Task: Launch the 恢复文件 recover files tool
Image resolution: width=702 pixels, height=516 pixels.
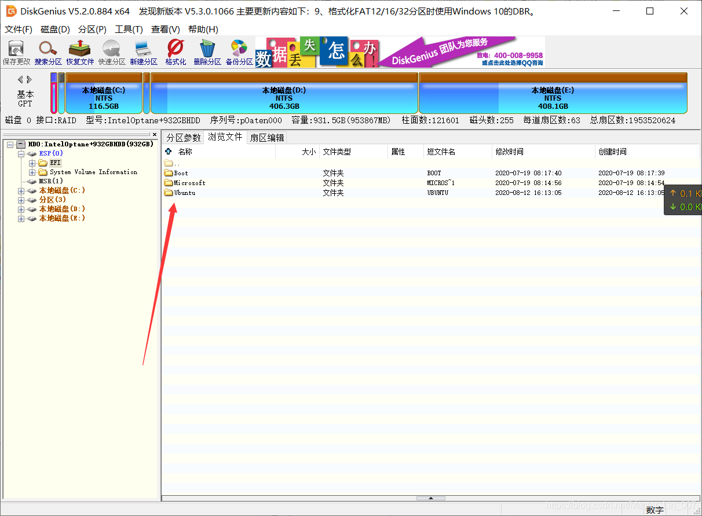Action: coord(80,53)
